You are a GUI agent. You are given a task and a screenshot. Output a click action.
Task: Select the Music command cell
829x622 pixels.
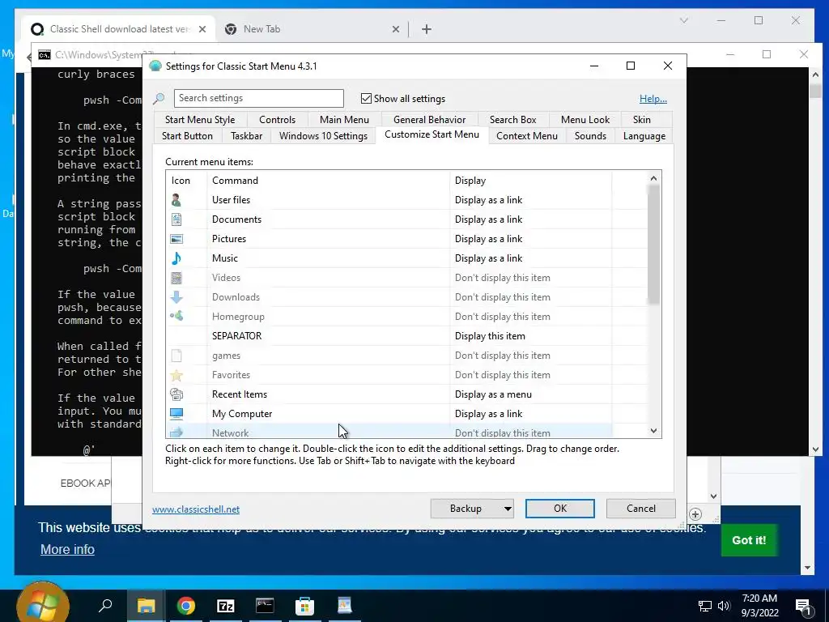[x=328, y=258]
